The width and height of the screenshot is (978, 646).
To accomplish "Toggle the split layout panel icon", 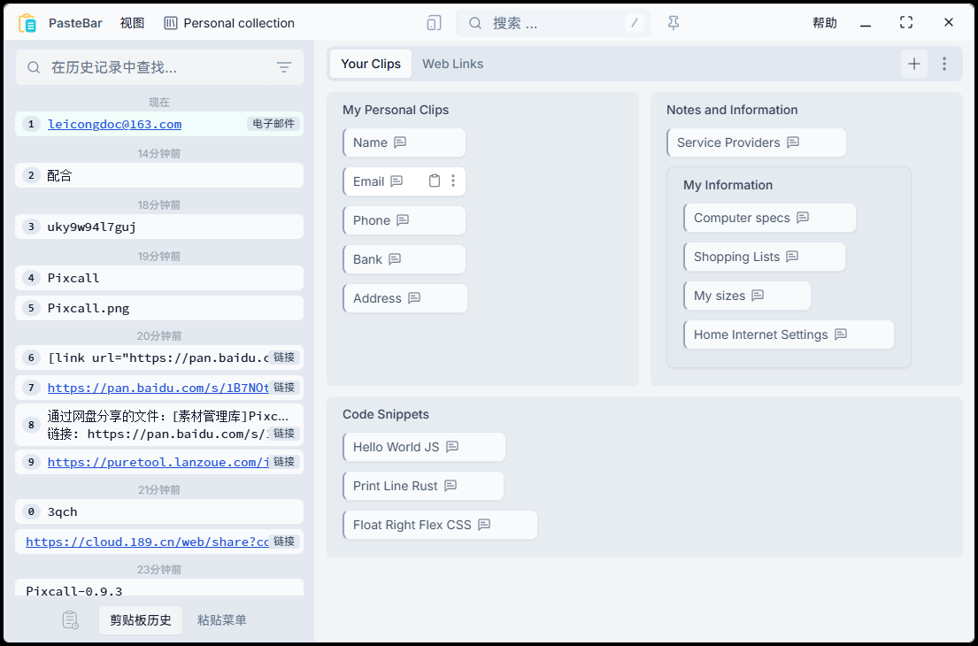I will coord(434,23).
